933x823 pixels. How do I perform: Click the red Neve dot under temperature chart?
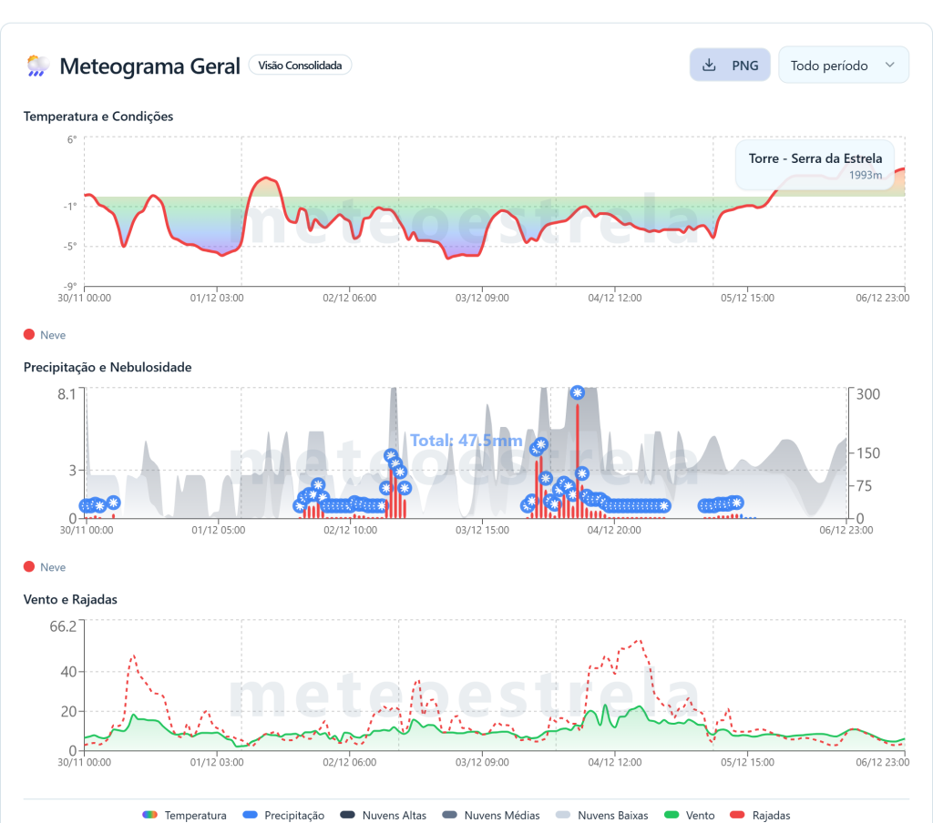coord(29,335)
